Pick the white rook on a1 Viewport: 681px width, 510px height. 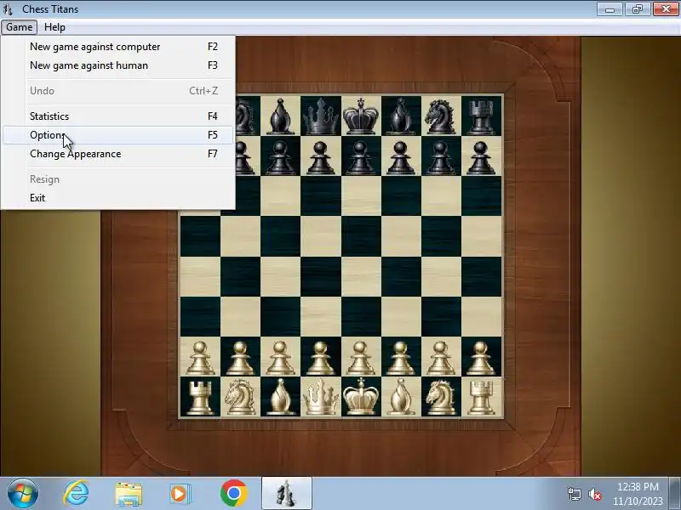(200, 398)
